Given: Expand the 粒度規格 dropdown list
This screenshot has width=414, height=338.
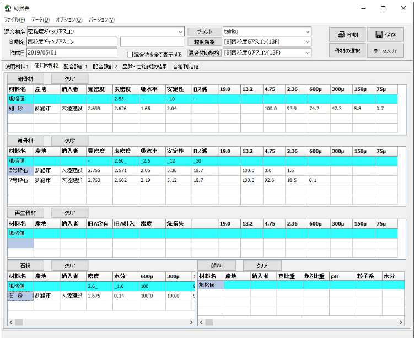Looking at the screenshot, I should coord(308,42).
